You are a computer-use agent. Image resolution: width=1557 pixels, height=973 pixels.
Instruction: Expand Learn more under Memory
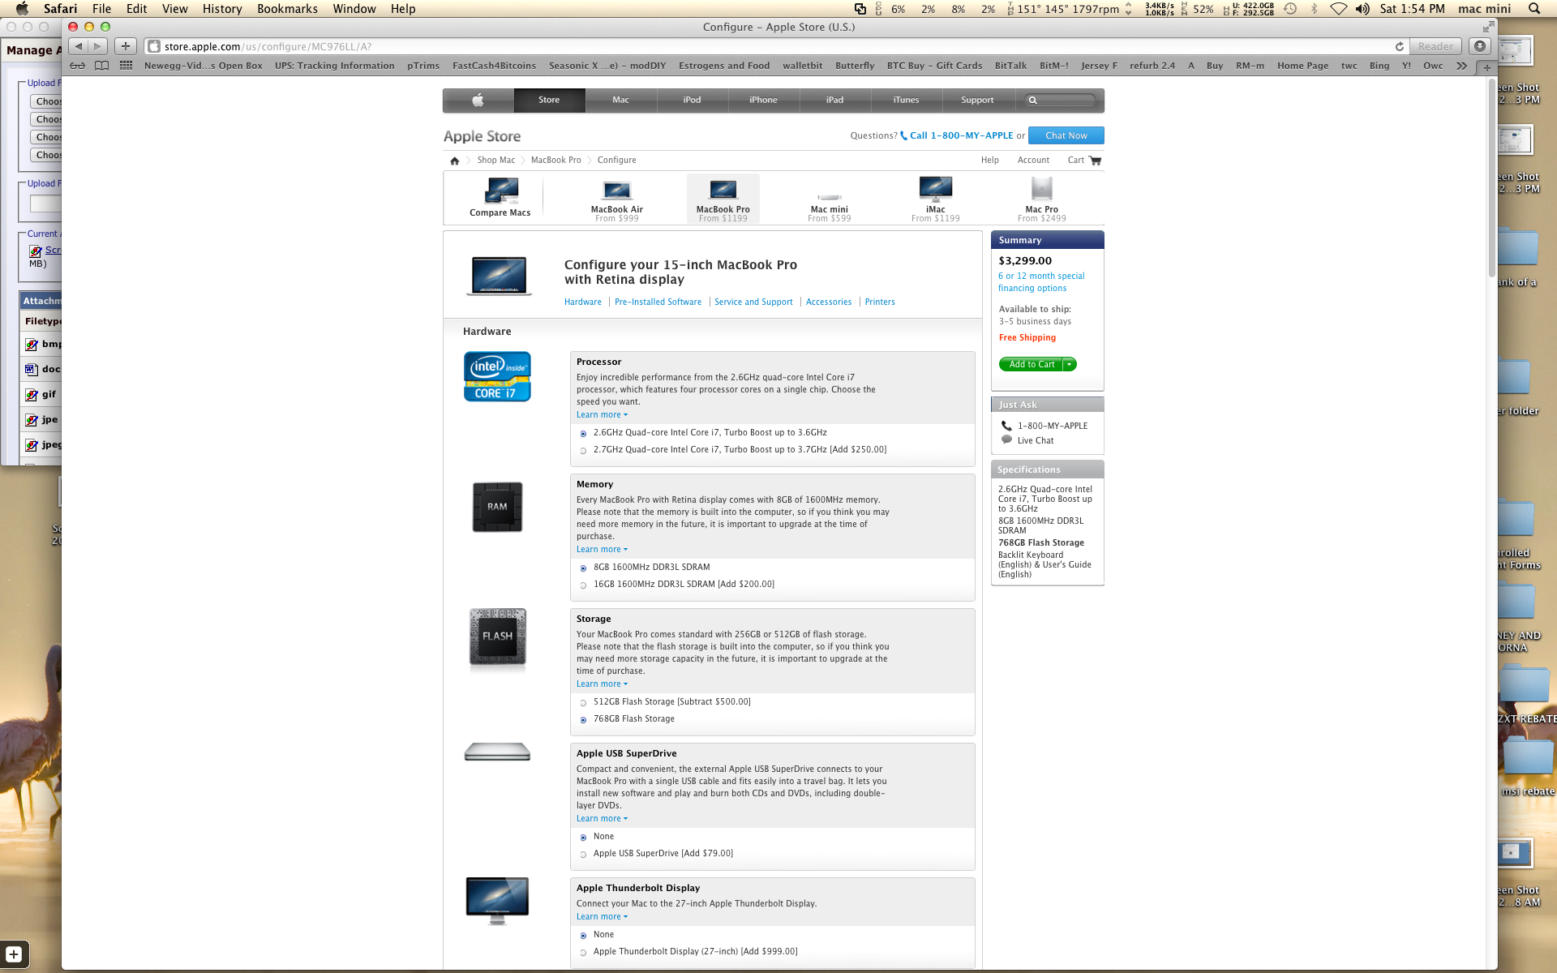(602, 550)
